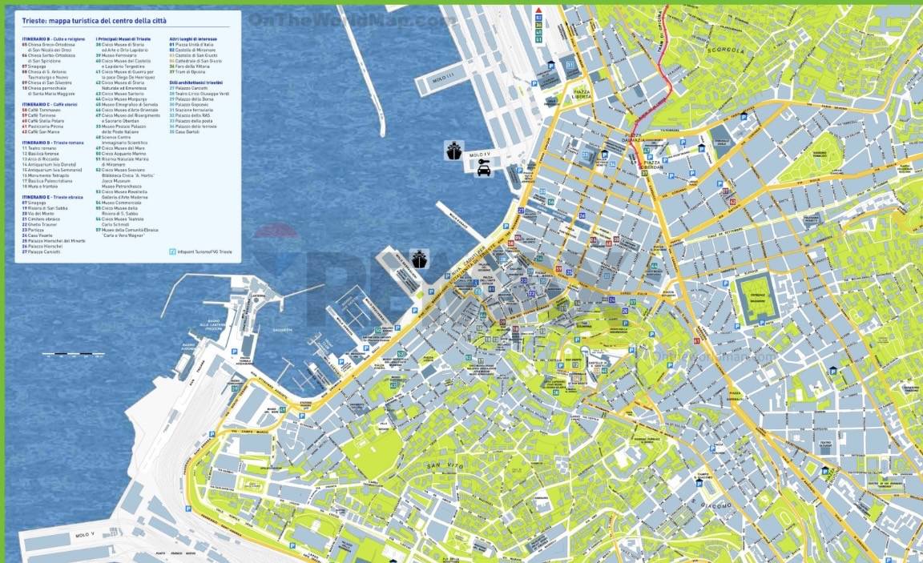Select the ship icon at Molo Bersaglieri
The height and width of the screenshot is (563, 923).
419,259
